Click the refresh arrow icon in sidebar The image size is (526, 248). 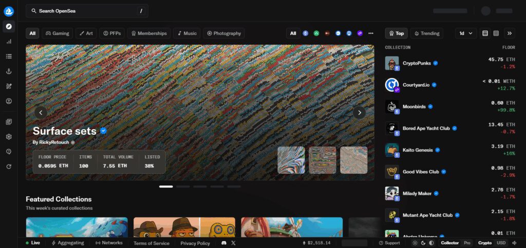9,167
